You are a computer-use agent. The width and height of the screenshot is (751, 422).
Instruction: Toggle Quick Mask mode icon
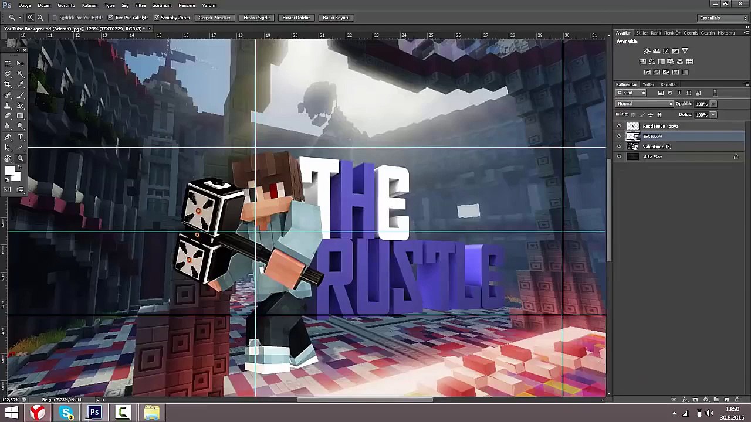[8, 189]
